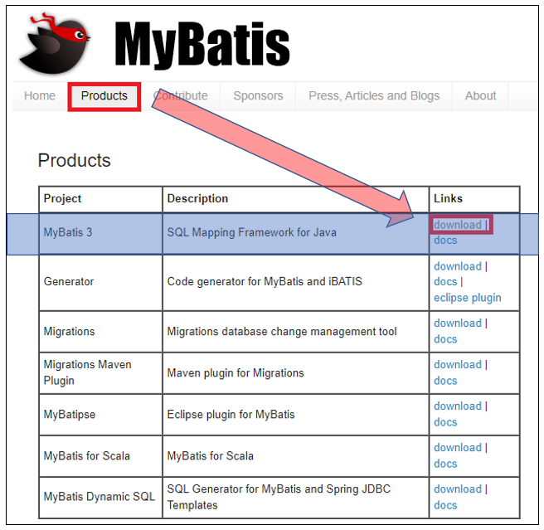This screenshot has width=544, height=530.
Task: Open eclipse plugin link for Generator
Action: (x=468, y=298)
